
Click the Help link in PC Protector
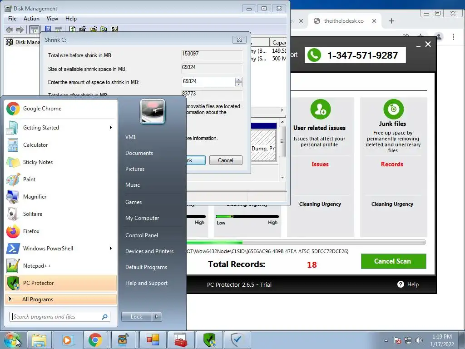coord(413,284)
